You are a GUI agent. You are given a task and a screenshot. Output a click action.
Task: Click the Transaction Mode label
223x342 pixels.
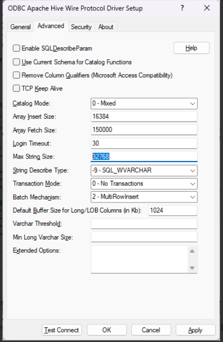(37, 183)
